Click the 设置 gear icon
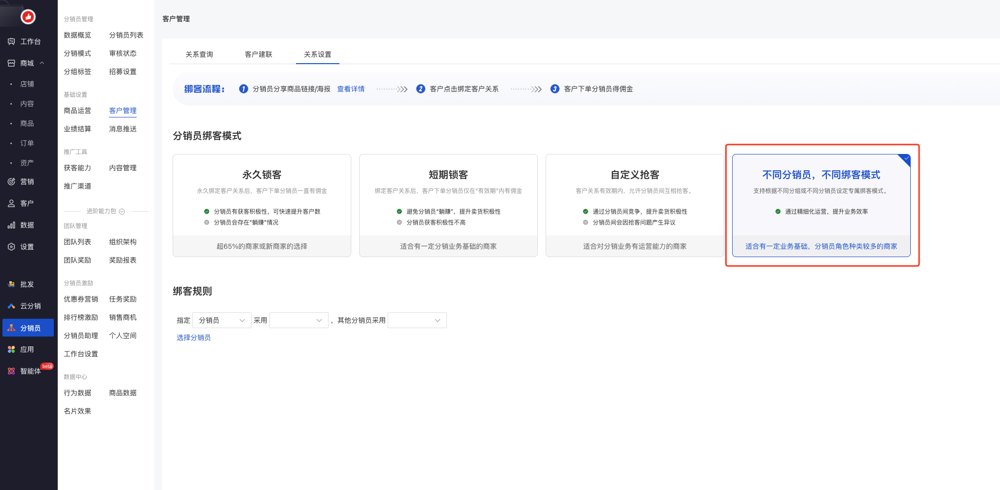1000x490 pixels. (11, 247)
